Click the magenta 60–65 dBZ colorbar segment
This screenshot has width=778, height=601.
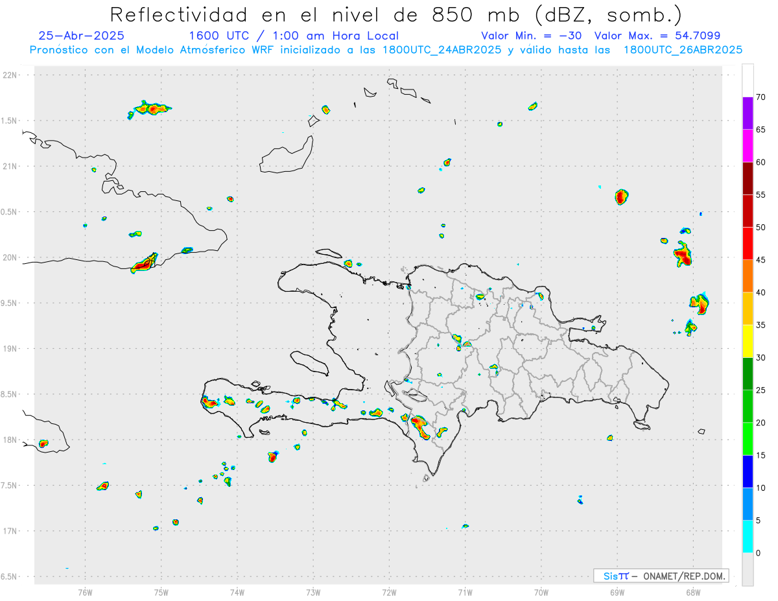(x=748, y=146)
